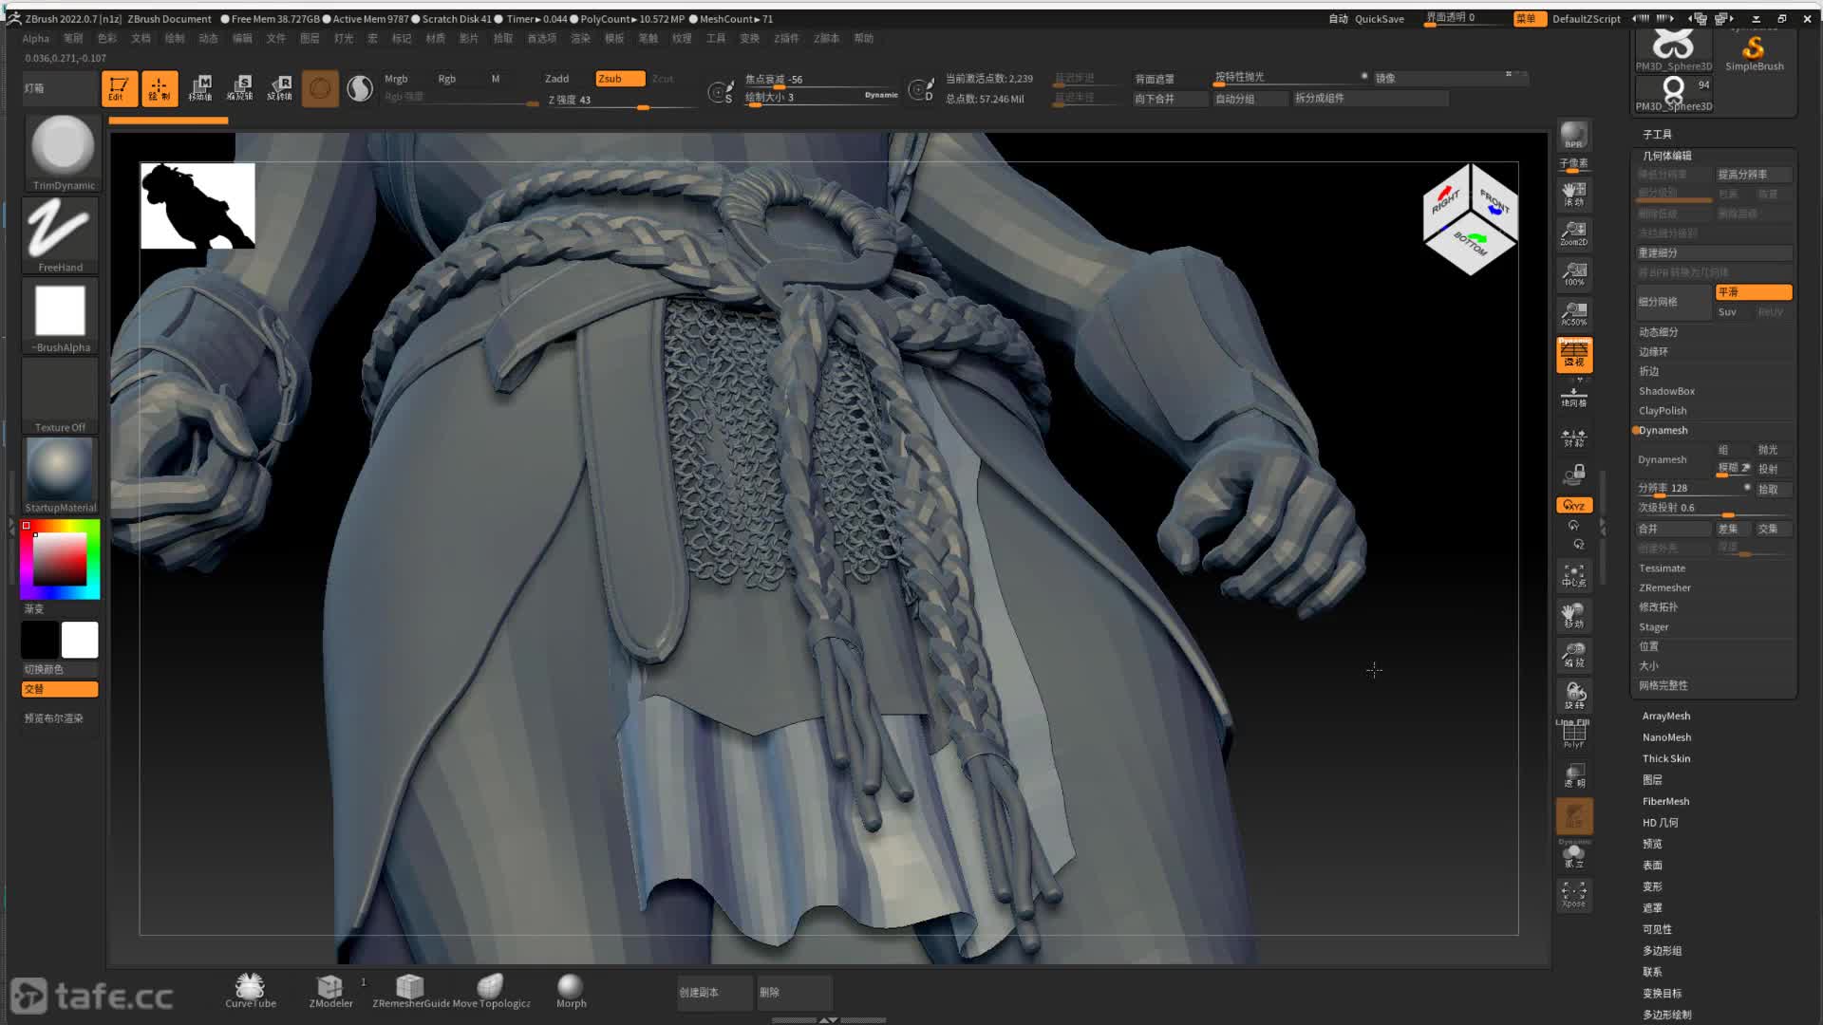Toggle the camera lock icon

coord(1574,474)
